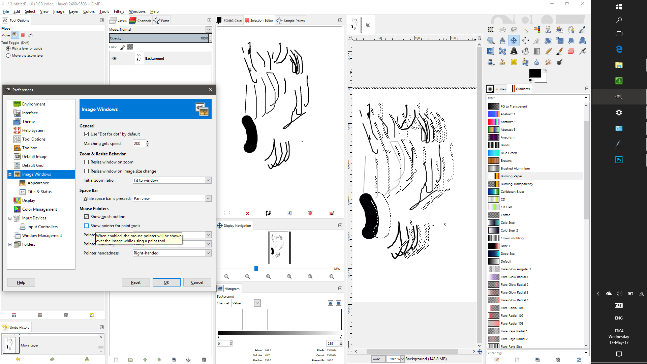Click Cancel in Preferences dialog
Screen dimensions: 647x364
click(197, 282)
